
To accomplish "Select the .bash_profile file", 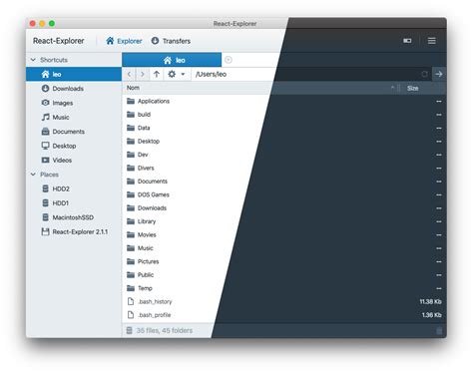I will tap(284, 315).
